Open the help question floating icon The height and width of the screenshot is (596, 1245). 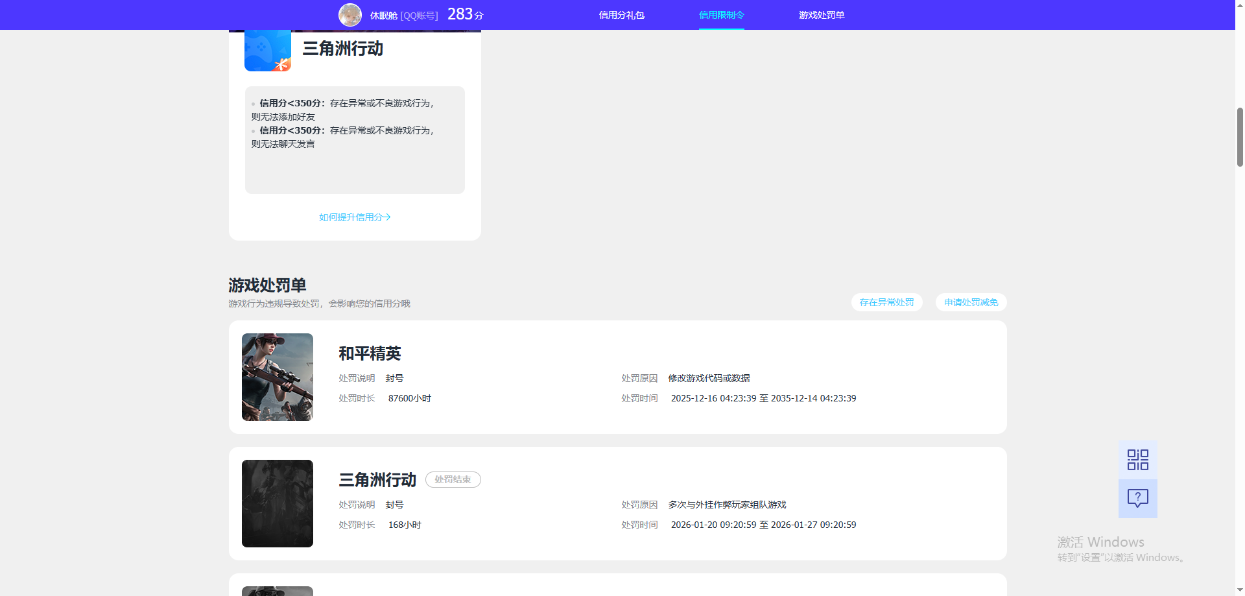(1137, 498)
